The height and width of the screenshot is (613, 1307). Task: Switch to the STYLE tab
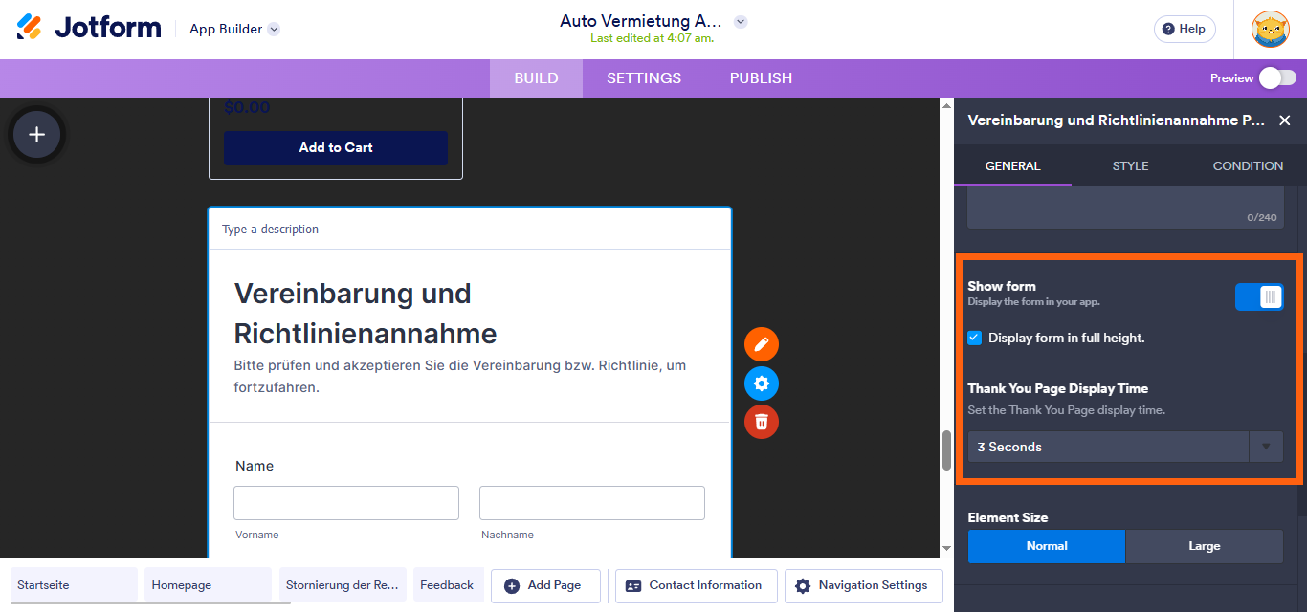[x=1130, y=165]
